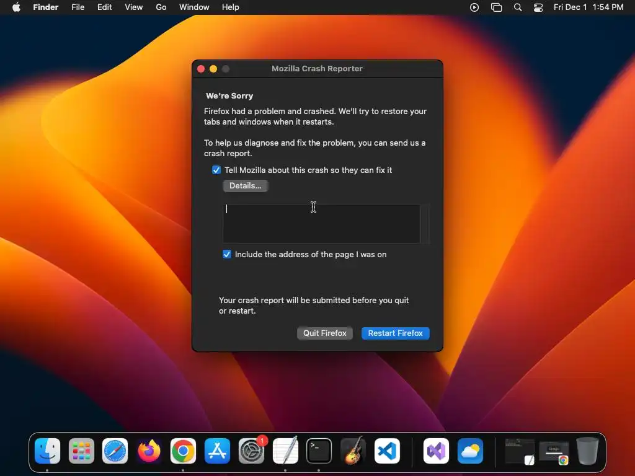Viewport: 635px width, 476px height.
Task: Open the File menu
Action: (x=78, y=7)
